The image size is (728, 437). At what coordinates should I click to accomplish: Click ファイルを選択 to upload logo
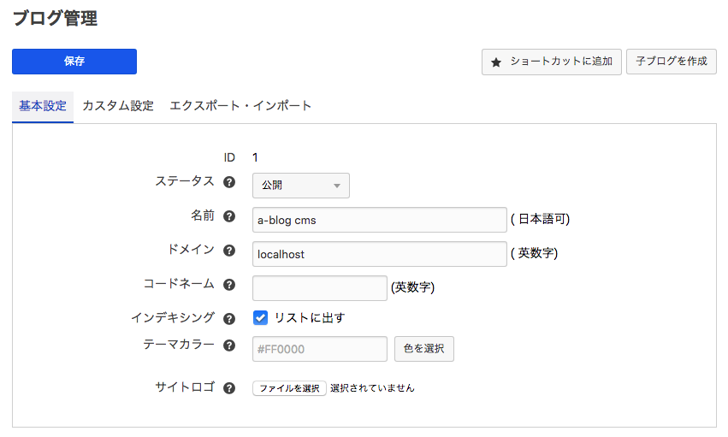[289, 388]
